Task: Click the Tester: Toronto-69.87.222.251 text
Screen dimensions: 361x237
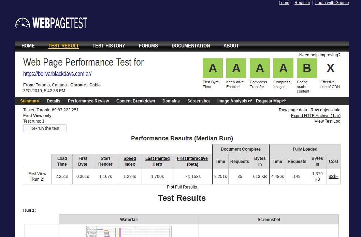Action: click(51, 110)
